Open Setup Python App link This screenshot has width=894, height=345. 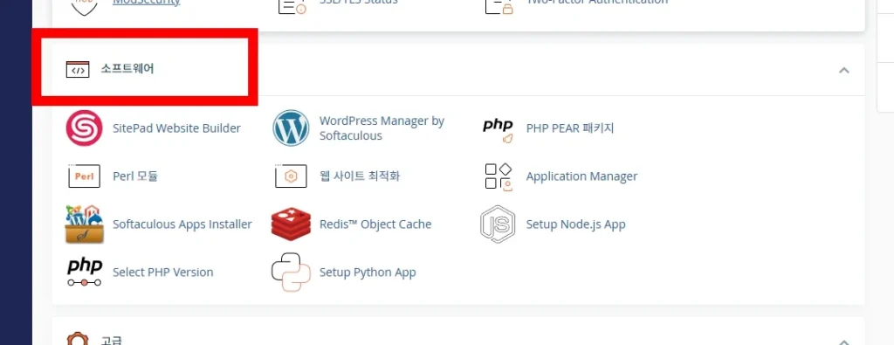point(368,272)
